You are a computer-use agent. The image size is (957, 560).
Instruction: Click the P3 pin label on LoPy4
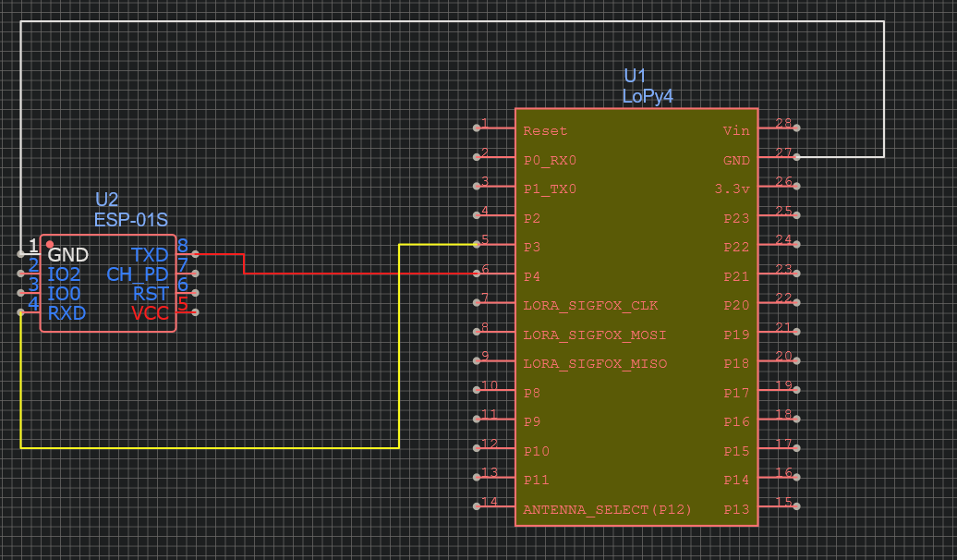click(531, 247)
